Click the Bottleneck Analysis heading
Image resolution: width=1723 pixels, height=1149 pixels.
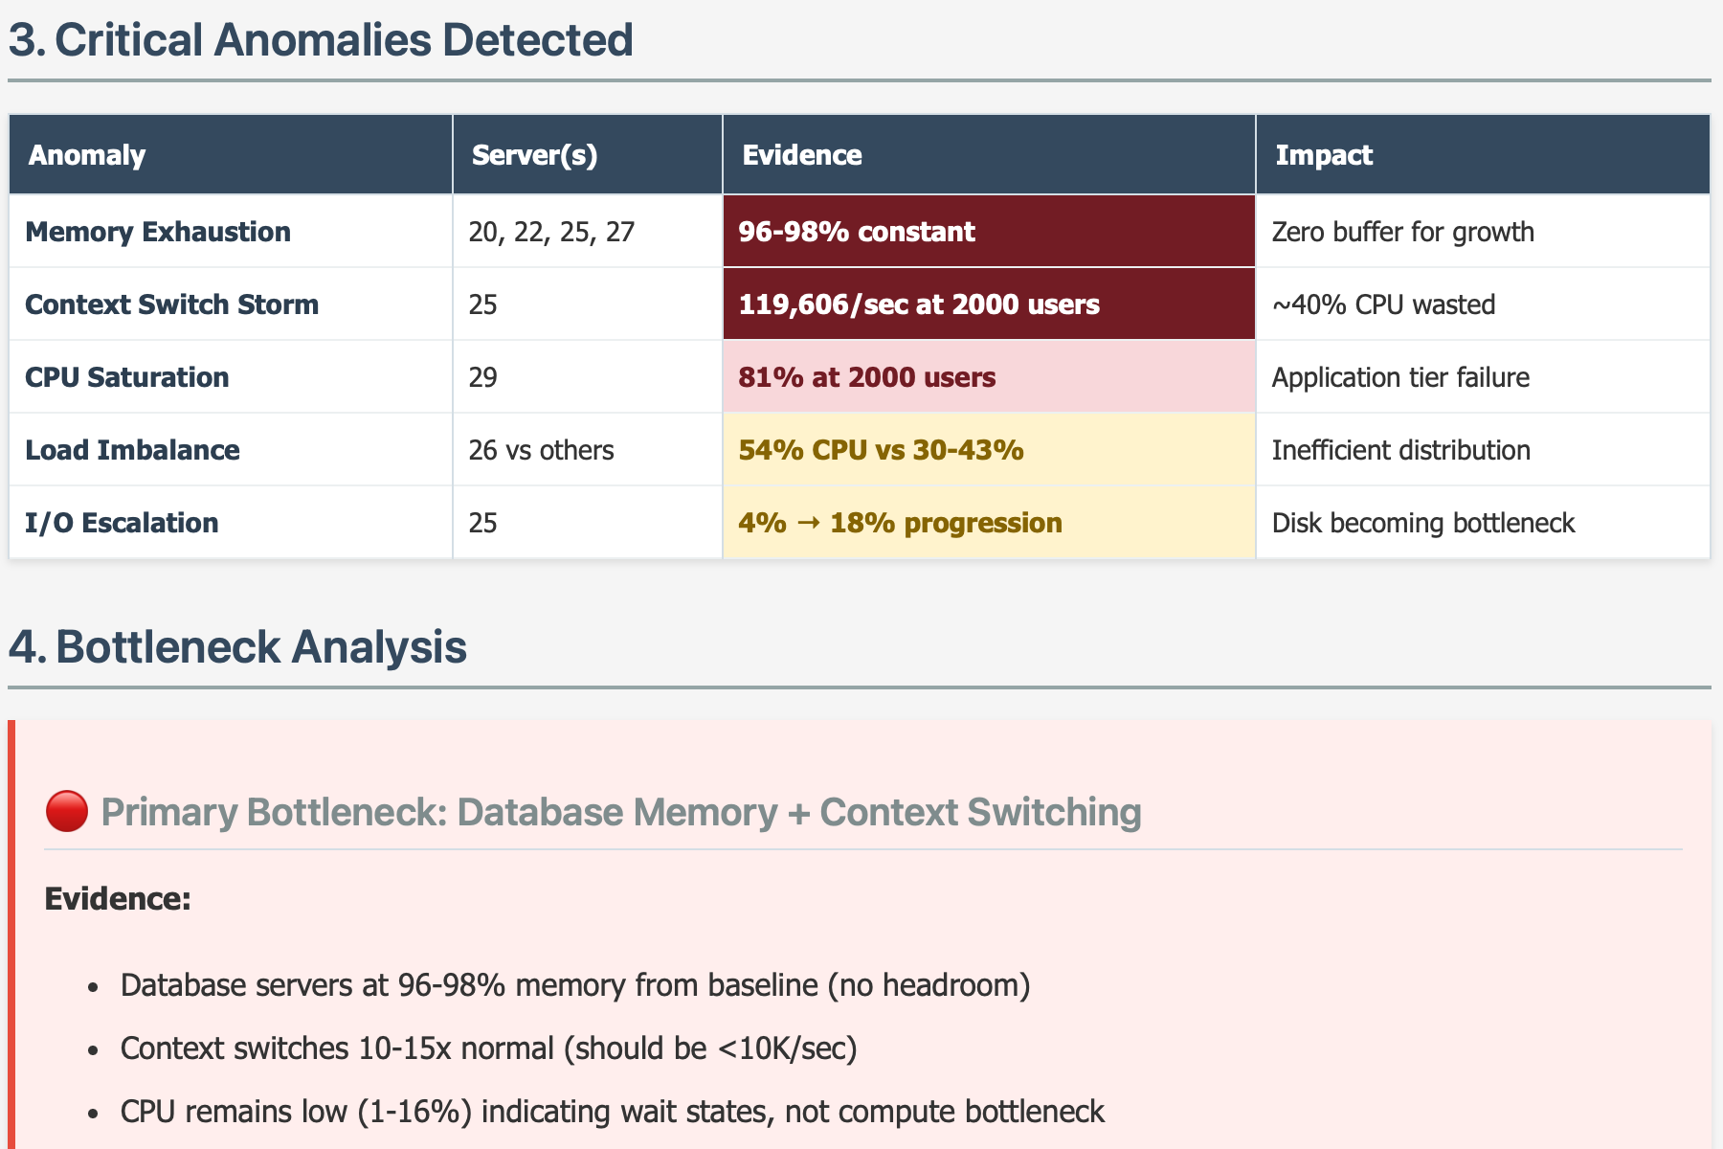(237, 648)
